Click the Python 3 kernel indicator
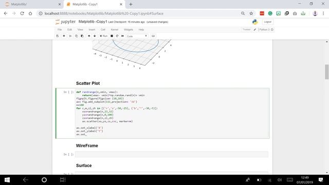This screenshot has height=185, width=329. tap(266, 30)
